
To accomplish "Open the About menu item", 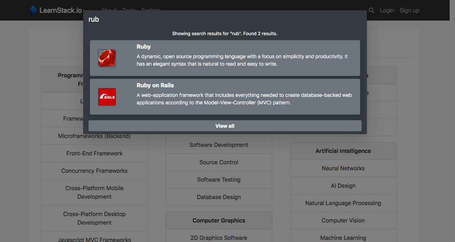I will coord(108,10).
